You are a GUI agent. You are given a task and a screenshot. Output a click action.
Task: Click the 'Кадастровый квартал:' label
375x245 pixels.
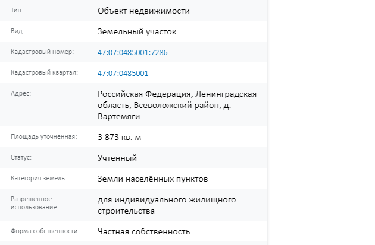coord(44,73)
